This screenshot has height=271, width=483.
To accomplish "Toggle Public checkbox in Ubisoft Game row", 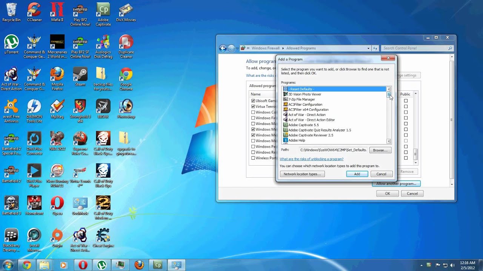I will (x=406, y=101).
